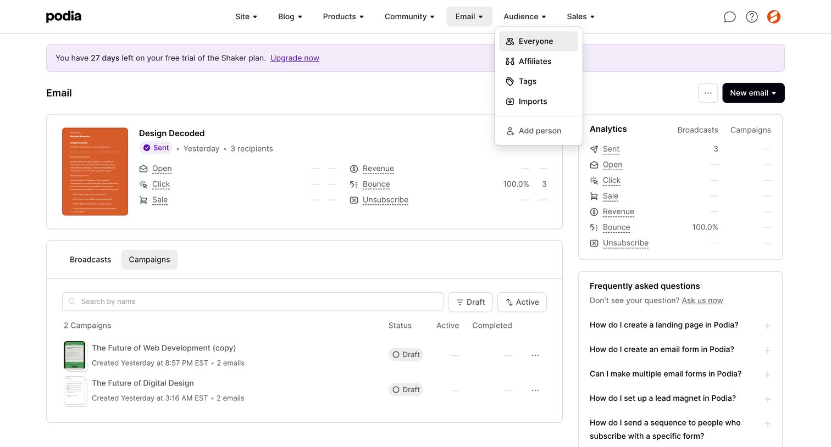Click the Draft status of The Future of Digital Design
Viewport: 831px width, 447px height.
[406, 390]
